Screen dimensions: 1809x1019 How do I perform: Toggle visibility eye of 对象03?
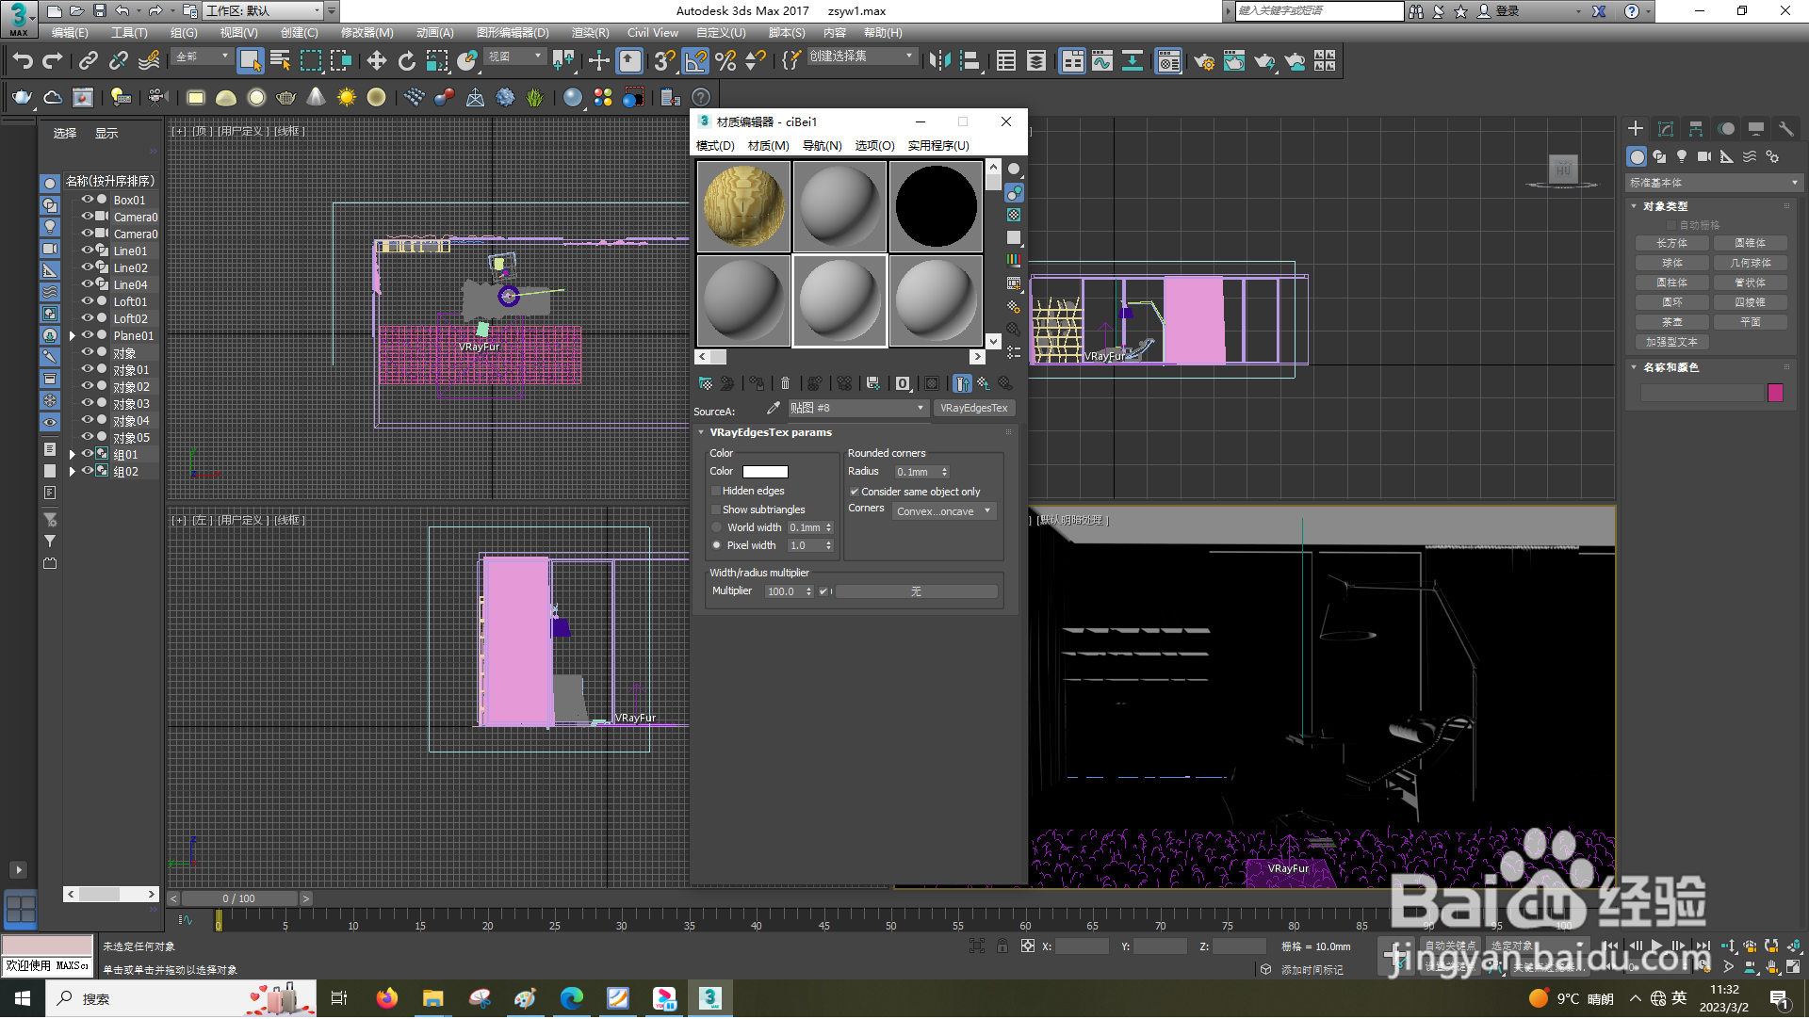[x=88, y=403]
